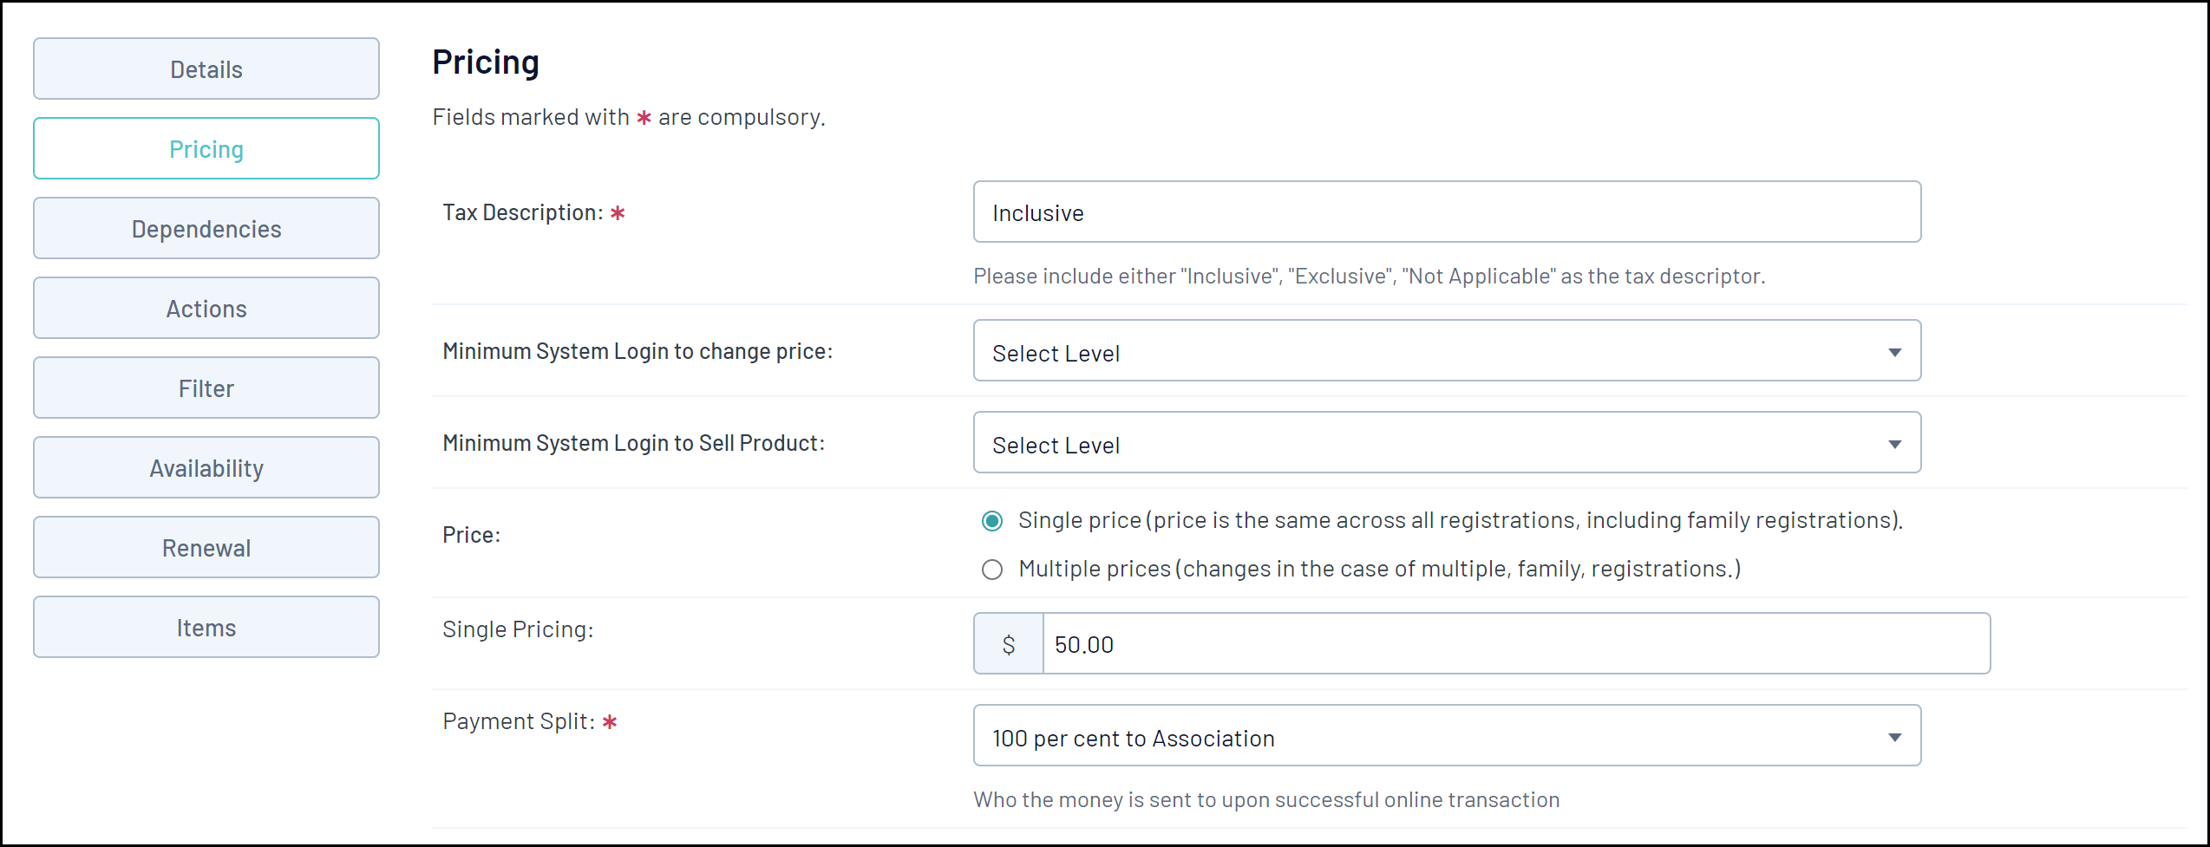Click the Tax Description text field
Screen dimensions: 2210x847
1446,212
